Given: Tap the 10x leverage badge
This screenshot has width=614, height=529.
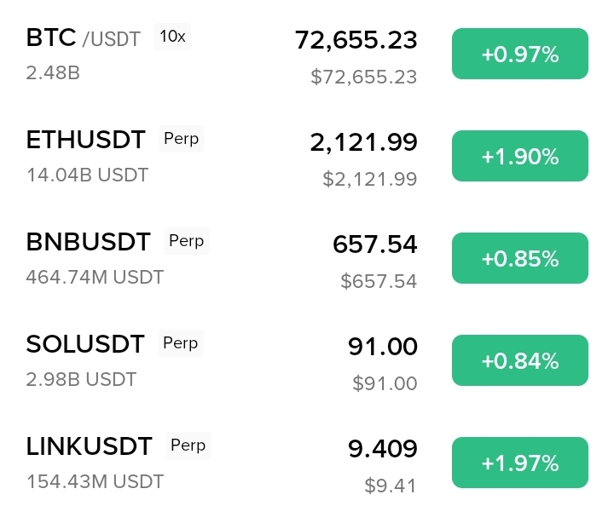Looking at the screenshot, I should tap(172, 37).
